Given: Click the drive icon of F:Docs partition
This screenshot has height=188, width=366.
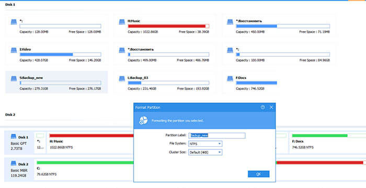Looking at the screenshot, I should (x=230, y=79).
